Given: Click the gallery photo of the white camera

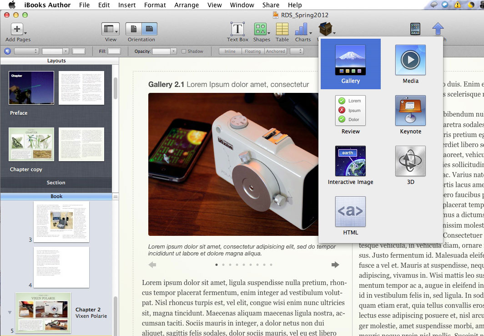Looking at the screenshot, I should coord(233,164).
